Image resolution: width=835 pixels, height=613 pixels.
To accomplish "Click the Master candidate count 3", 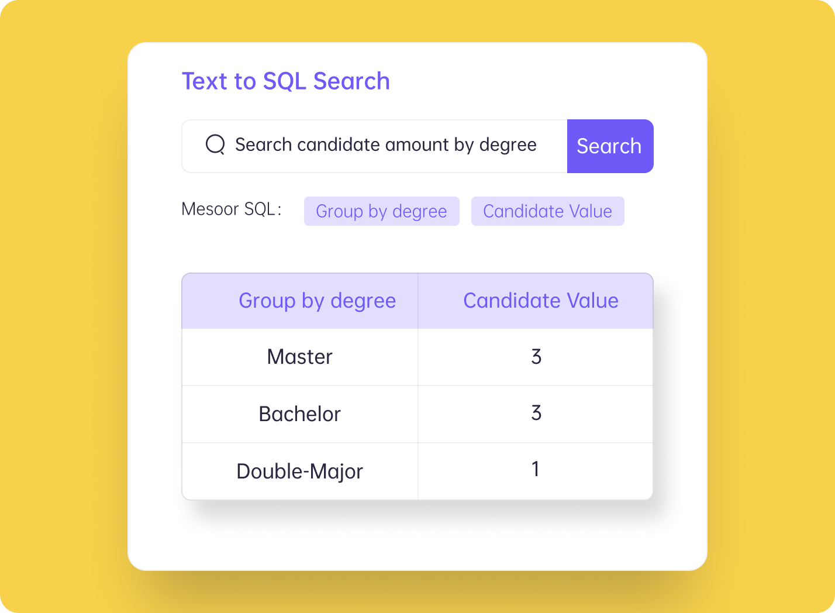I will point(536,357).
